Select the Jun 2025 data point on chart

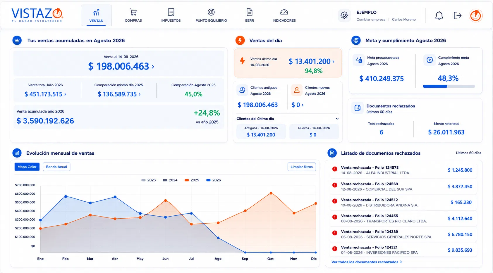tap(166, 201)
